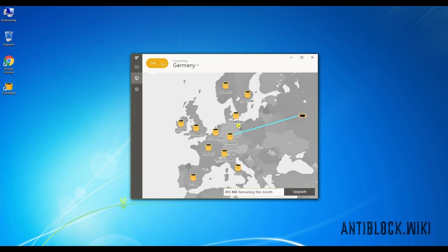Select the Ireland tunnel on map
The image size is (448, 252).
[x=181, y=123]
